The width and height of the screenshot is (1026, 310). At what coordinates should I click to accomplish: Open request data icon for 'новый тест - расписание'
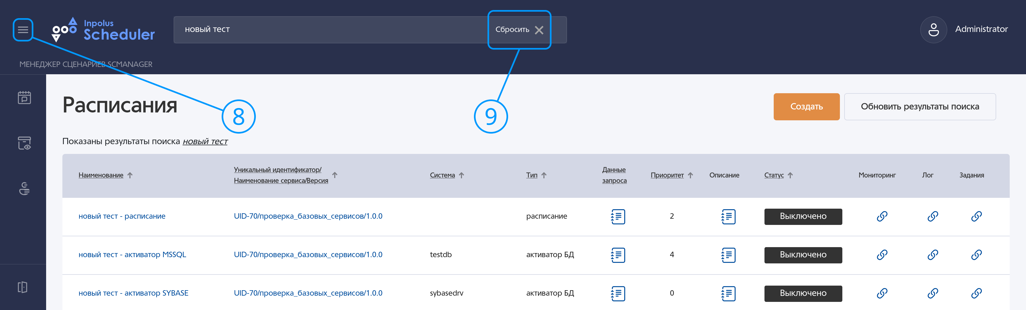[x=618, y=217]
